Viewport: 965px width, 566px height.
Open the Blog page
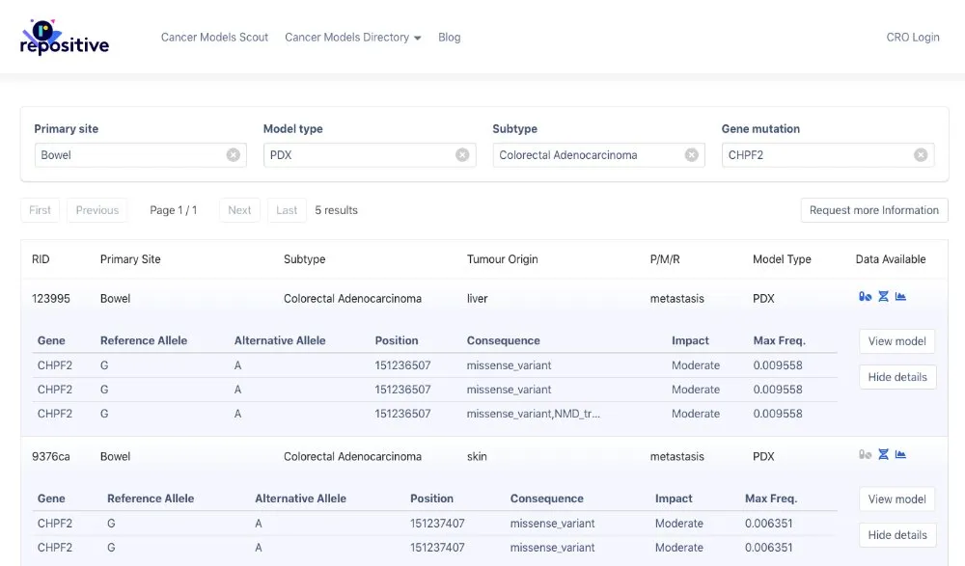point(449,37)
